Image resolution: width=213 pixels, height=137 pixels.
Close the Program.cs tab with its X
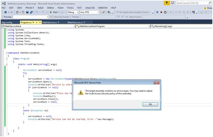pyautogui.click(x=40, y=22)
